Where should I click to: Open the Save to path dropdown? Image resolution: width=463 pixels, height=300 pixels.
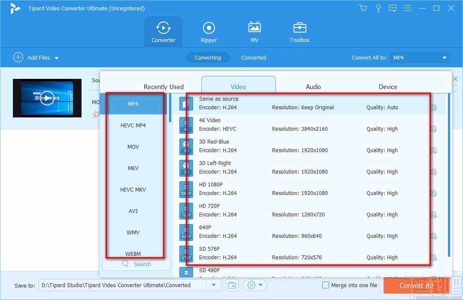pyautogui.click(x=214, y=285)
